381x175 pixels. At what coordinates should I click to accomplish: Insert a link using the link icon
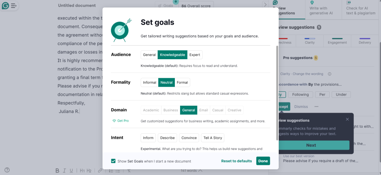coord(100,171)
